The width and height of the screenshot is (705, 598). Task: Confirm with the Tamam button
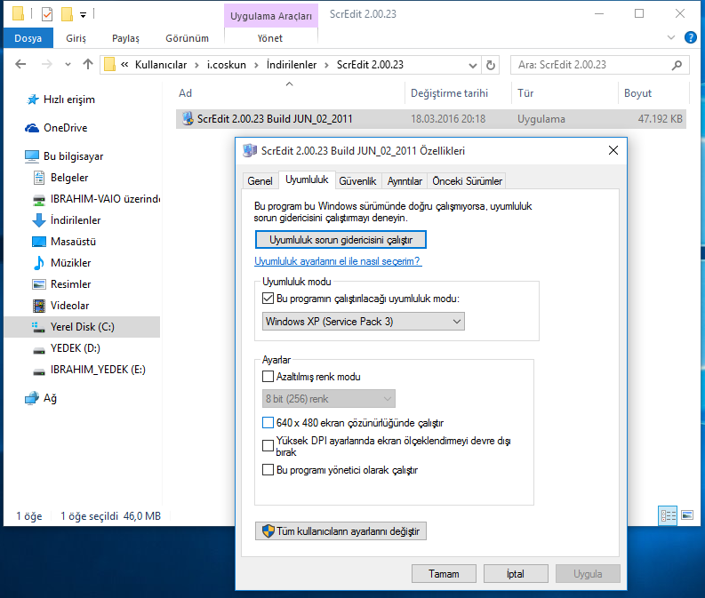pyautogui.click(x=444, y=574)
